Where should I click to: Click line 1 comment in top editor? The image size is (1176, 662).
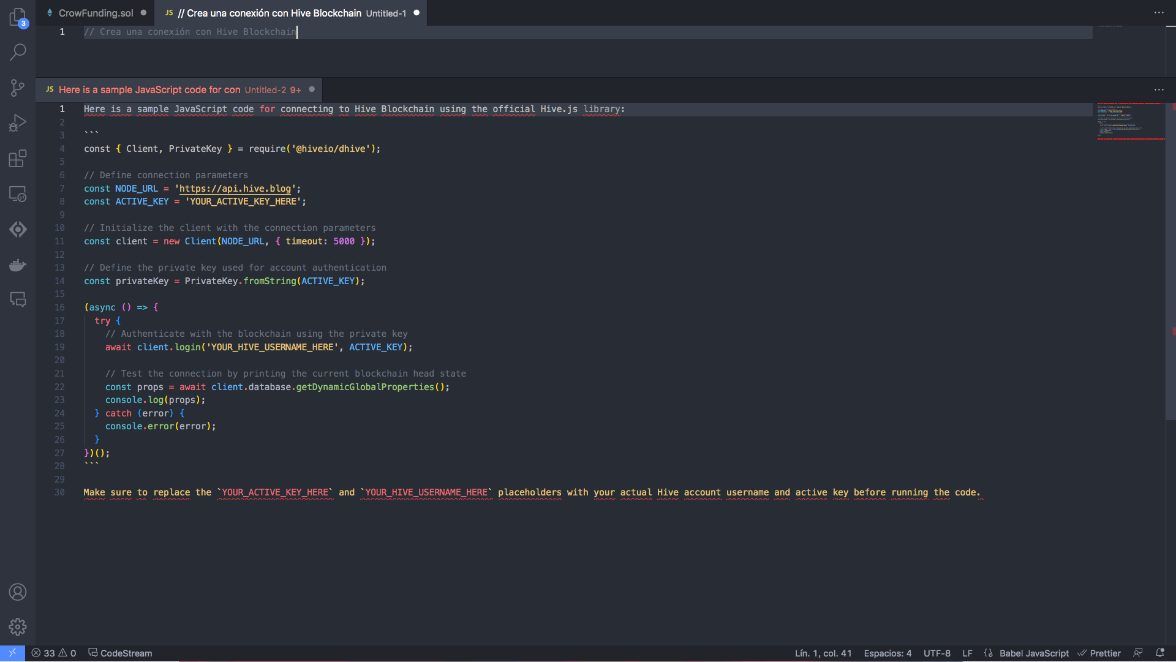tap(190, 32)
